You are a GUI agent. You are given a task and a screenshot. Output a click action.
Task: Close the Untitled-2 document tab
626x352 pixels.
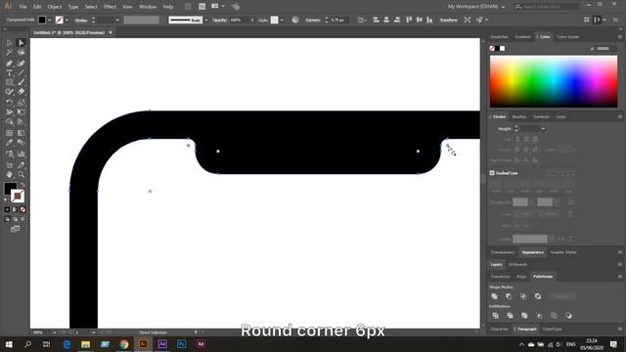[x=111, y=32]
